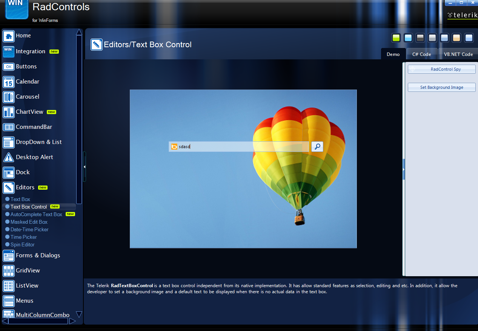Apply the silver gray theme swatch
This screenshot has width=478, height=331.
(x=432, y=38)
